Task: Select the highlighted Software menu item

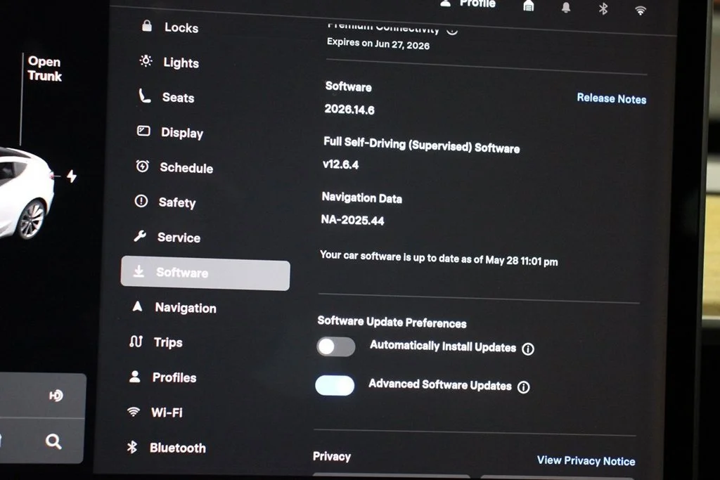Action: pyautogui.click(x=205, y=273)
